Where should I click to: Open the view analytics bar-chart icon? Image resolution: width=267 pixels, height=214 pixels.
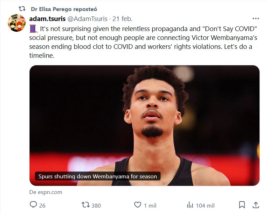pos(190,205)
